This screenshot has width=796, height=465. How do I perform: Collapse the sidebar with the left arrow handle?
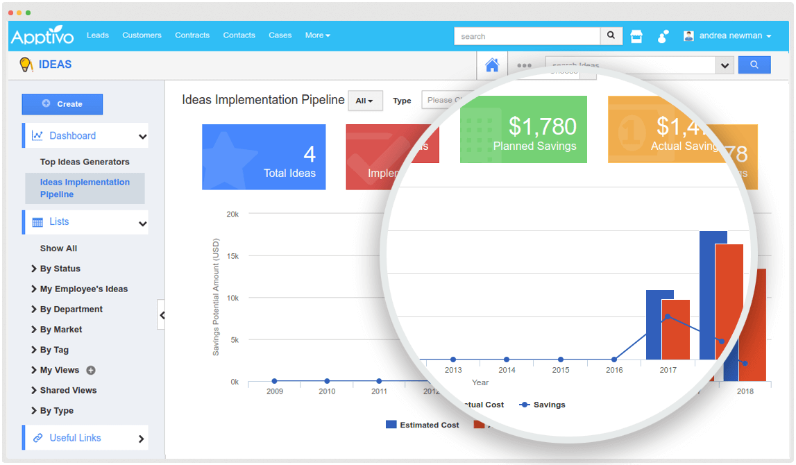coord(162,314)
